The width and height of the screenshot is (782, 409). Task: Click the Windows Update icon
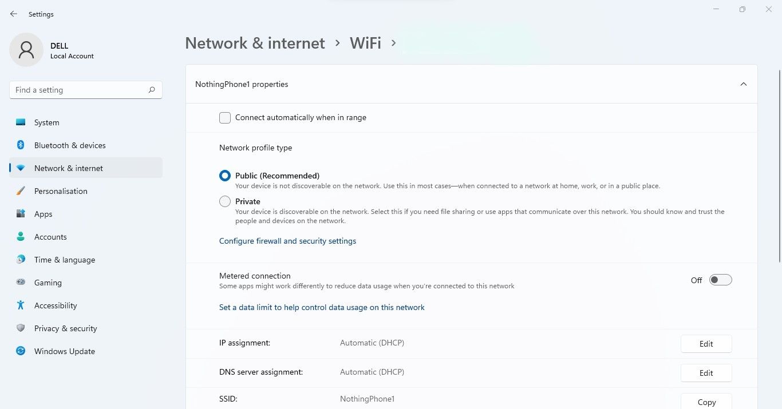[x=21, y=351]
